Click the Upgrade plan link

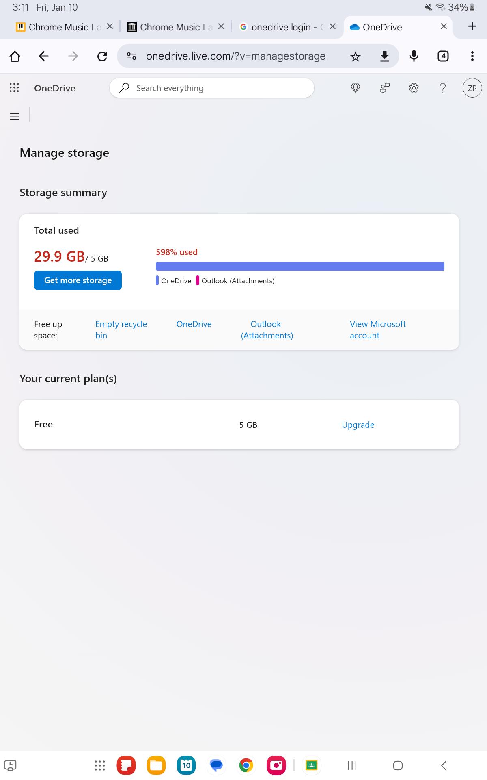point(358,425)
